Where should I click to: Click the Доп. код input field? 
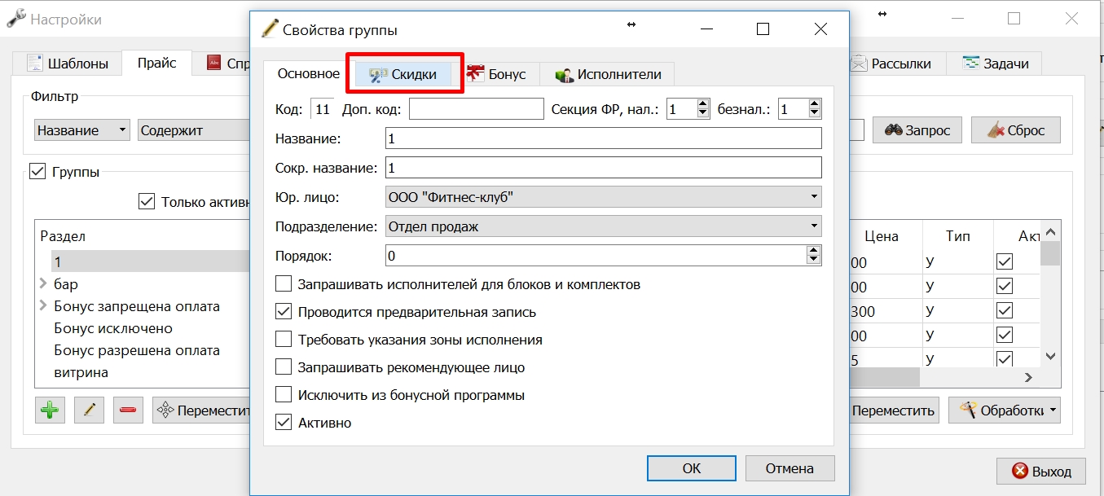[476, 109]
